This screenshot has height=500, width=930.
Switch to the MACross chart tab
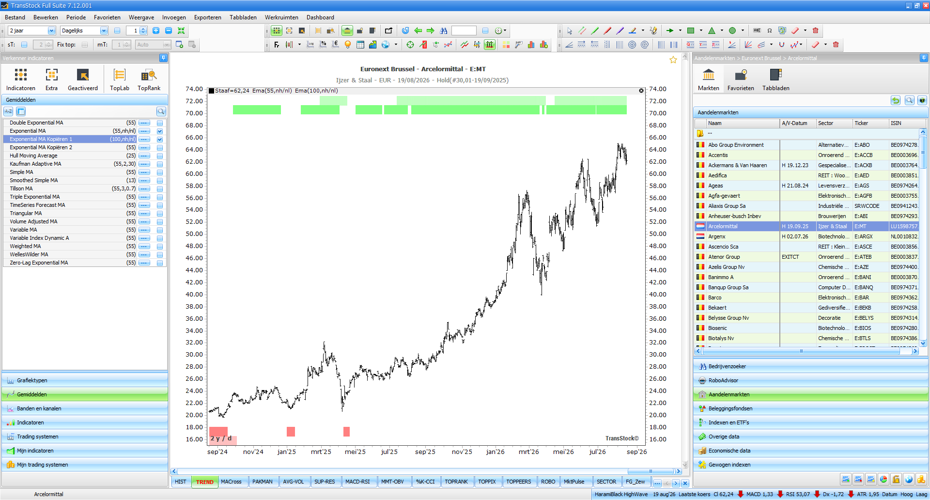point(231,482)
